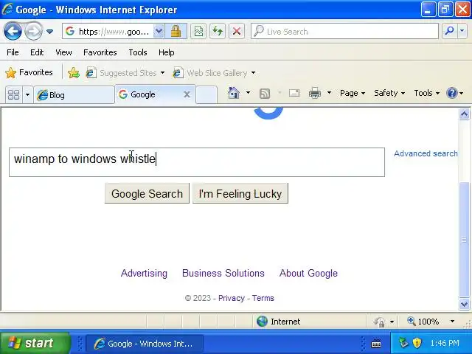This screenshot has height=354, width=472.
Task: Click the Protected Mode lock icon
Action: point(380,322)
